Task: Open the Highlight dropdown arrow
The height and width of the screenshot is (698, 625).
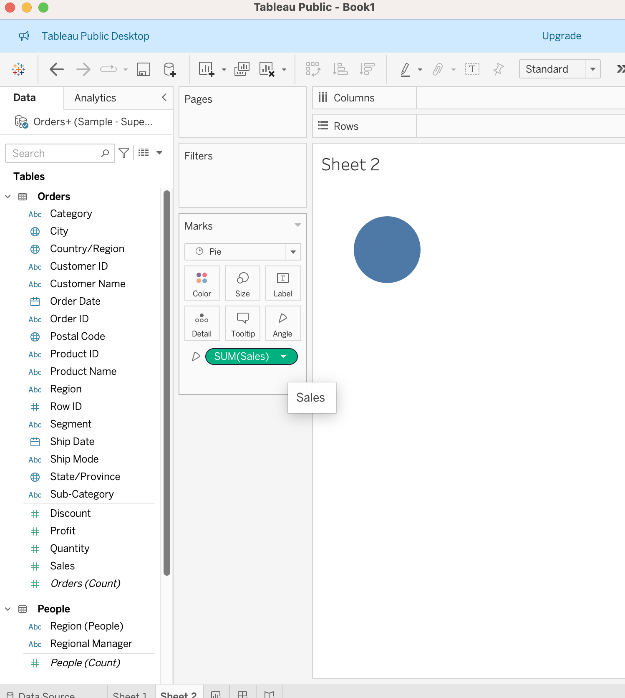Action: coord(420,70)
